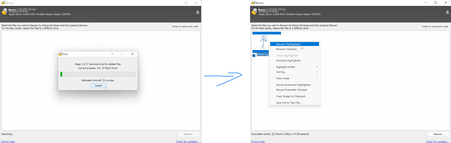Screen dimensions: 451x143
Task: Select Uncheck Highlighted menu entry
Action: point(294,60)
